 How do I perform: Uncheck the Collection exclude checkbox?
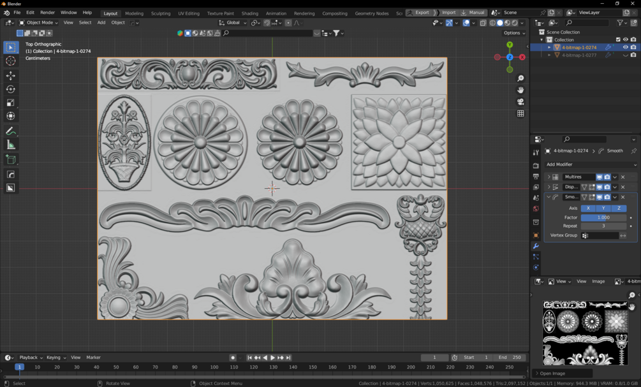tap(617, 40)
